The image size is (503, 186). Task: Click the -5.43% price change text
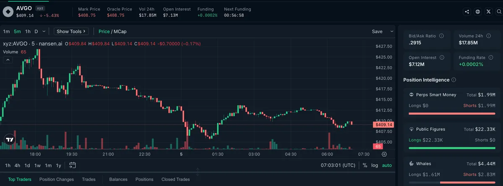(x=49, y=15)
